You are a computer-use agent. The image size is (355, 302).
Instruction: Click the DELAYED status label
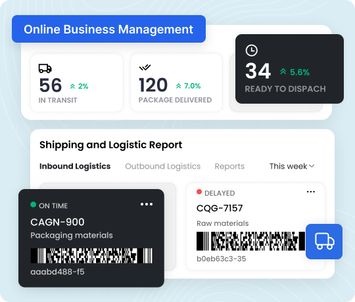(220, 193)
